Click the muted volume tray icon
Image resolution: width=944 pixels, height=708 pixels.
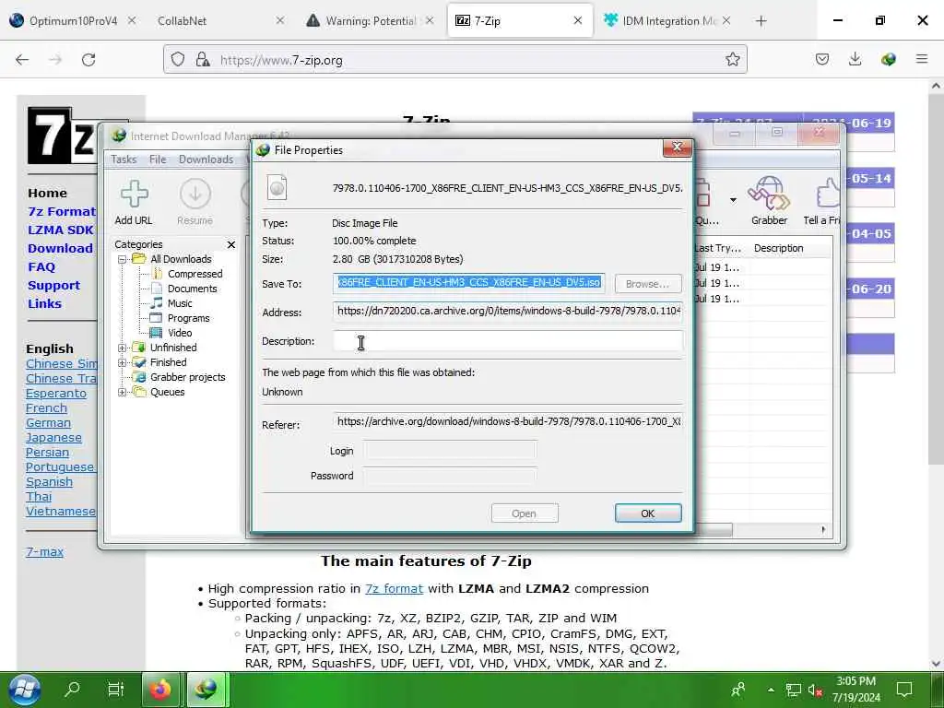(815, 690)
